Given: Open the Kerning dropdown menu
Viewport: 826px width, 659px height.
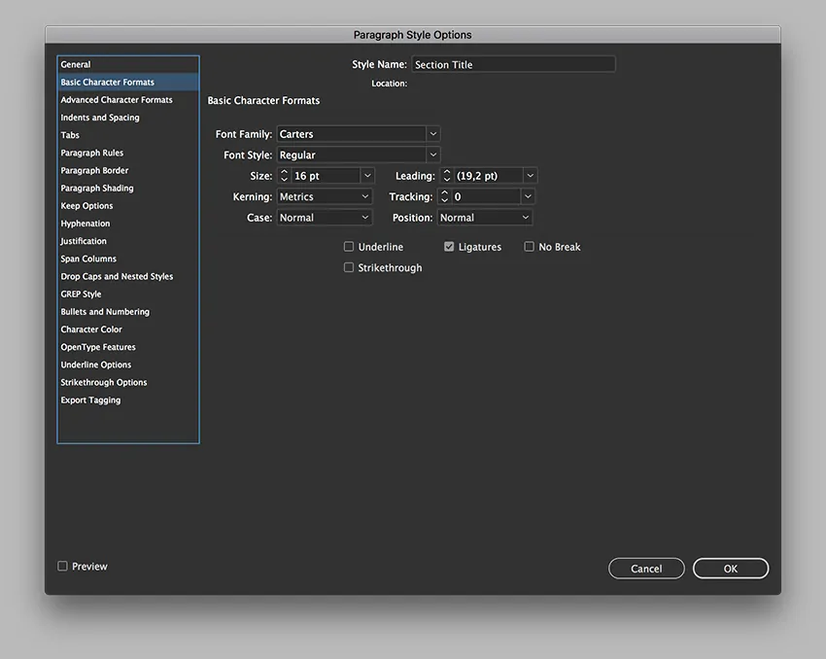Looking at the screenshot, I should pos(365,196).
